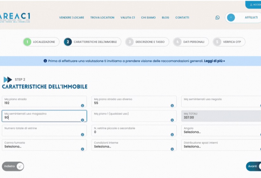261x178 pixels.
Task: Show info for Mq piano 1 field
Action: tap(172, 120)
